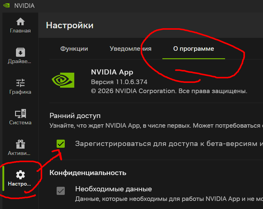Click the 'Необходимые данные' label text
The height and width of the screenshot is (209, 263).
pos(113,189)
